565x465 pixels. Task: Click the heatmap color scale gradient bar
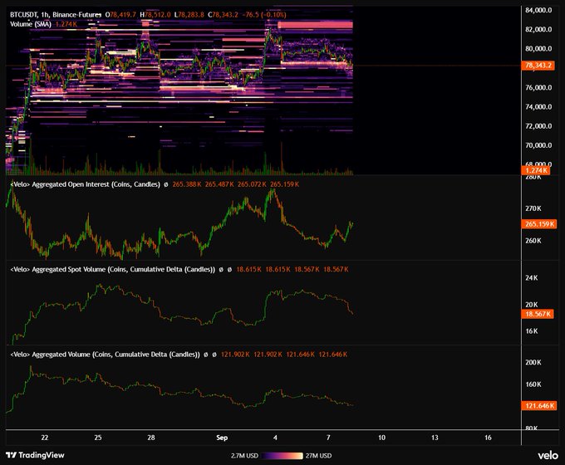282,456
